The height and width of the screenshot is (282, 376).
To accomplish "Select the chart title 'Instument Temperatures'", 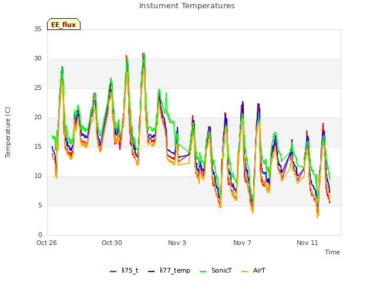I will point(187,6).
